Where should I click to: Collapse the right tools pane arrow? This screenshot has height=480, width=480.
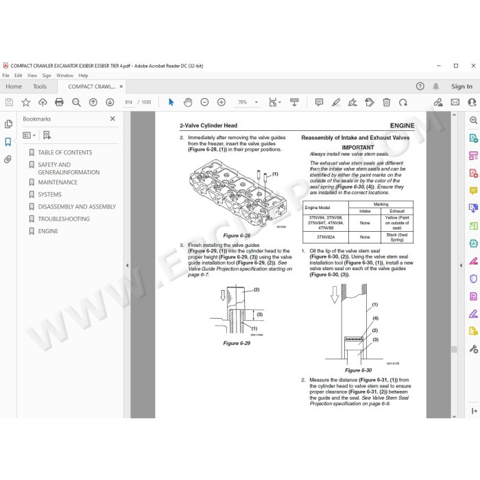[461, 265]
